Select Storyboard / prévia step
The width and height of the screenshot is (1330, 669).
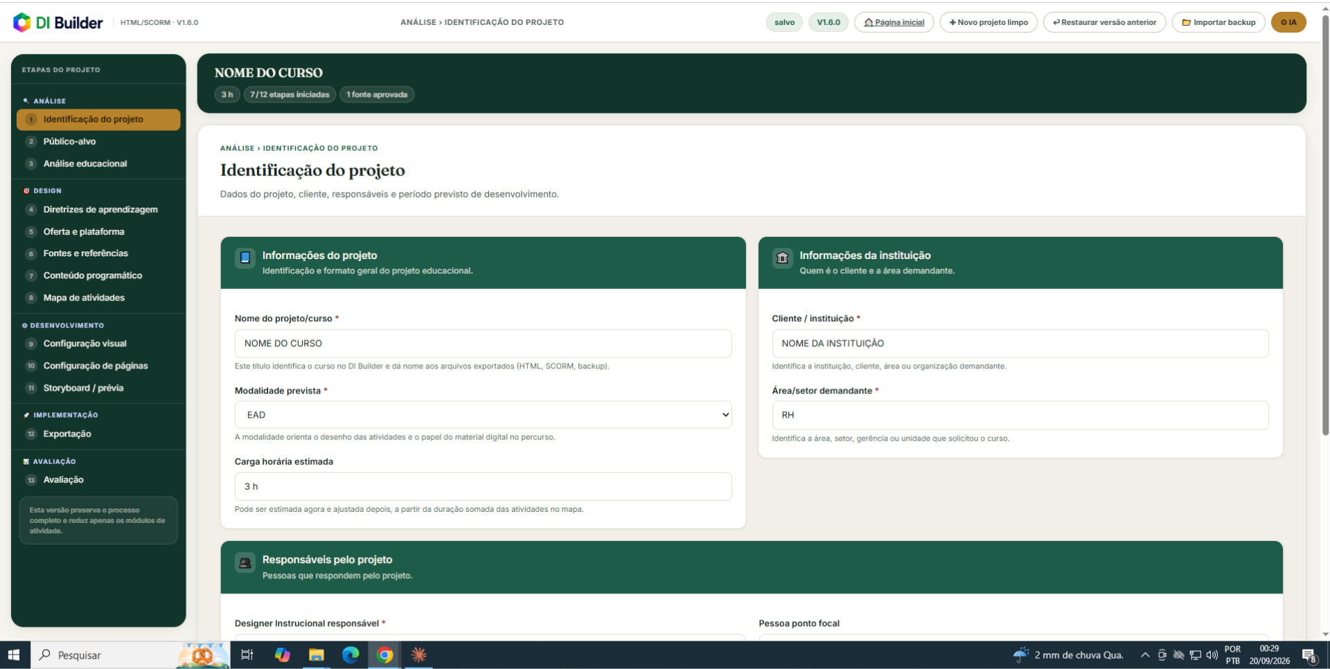click(x=98, y=388)
